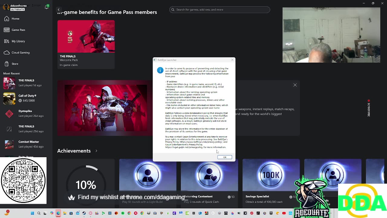Open THE FINALS last played 29d ago
Image resolution: width=387 pixels, height=218 pixels.
tap(26, 129)
